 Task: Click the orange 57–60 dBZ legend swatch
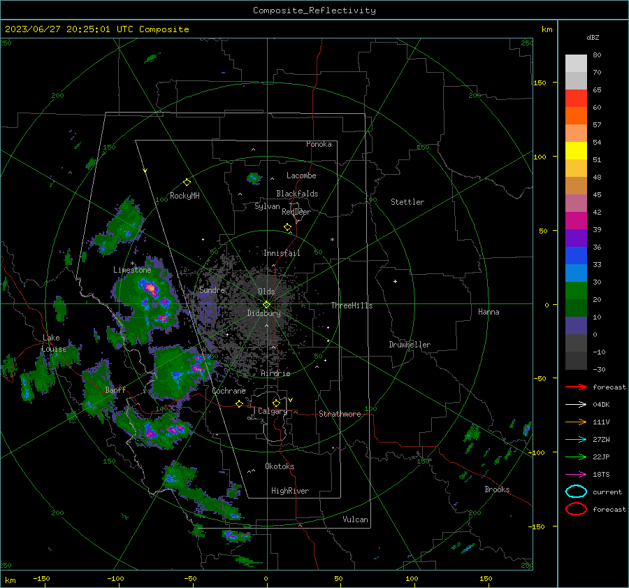pos(576,116)
